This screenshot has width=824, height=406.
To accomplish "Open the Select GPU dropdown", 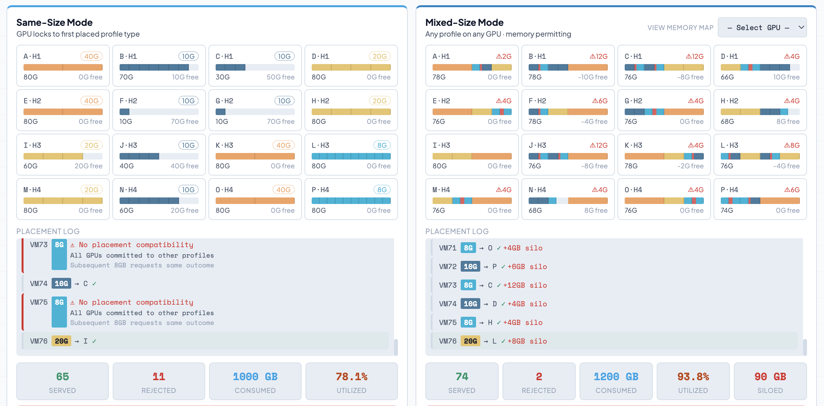I will (758, 28).
